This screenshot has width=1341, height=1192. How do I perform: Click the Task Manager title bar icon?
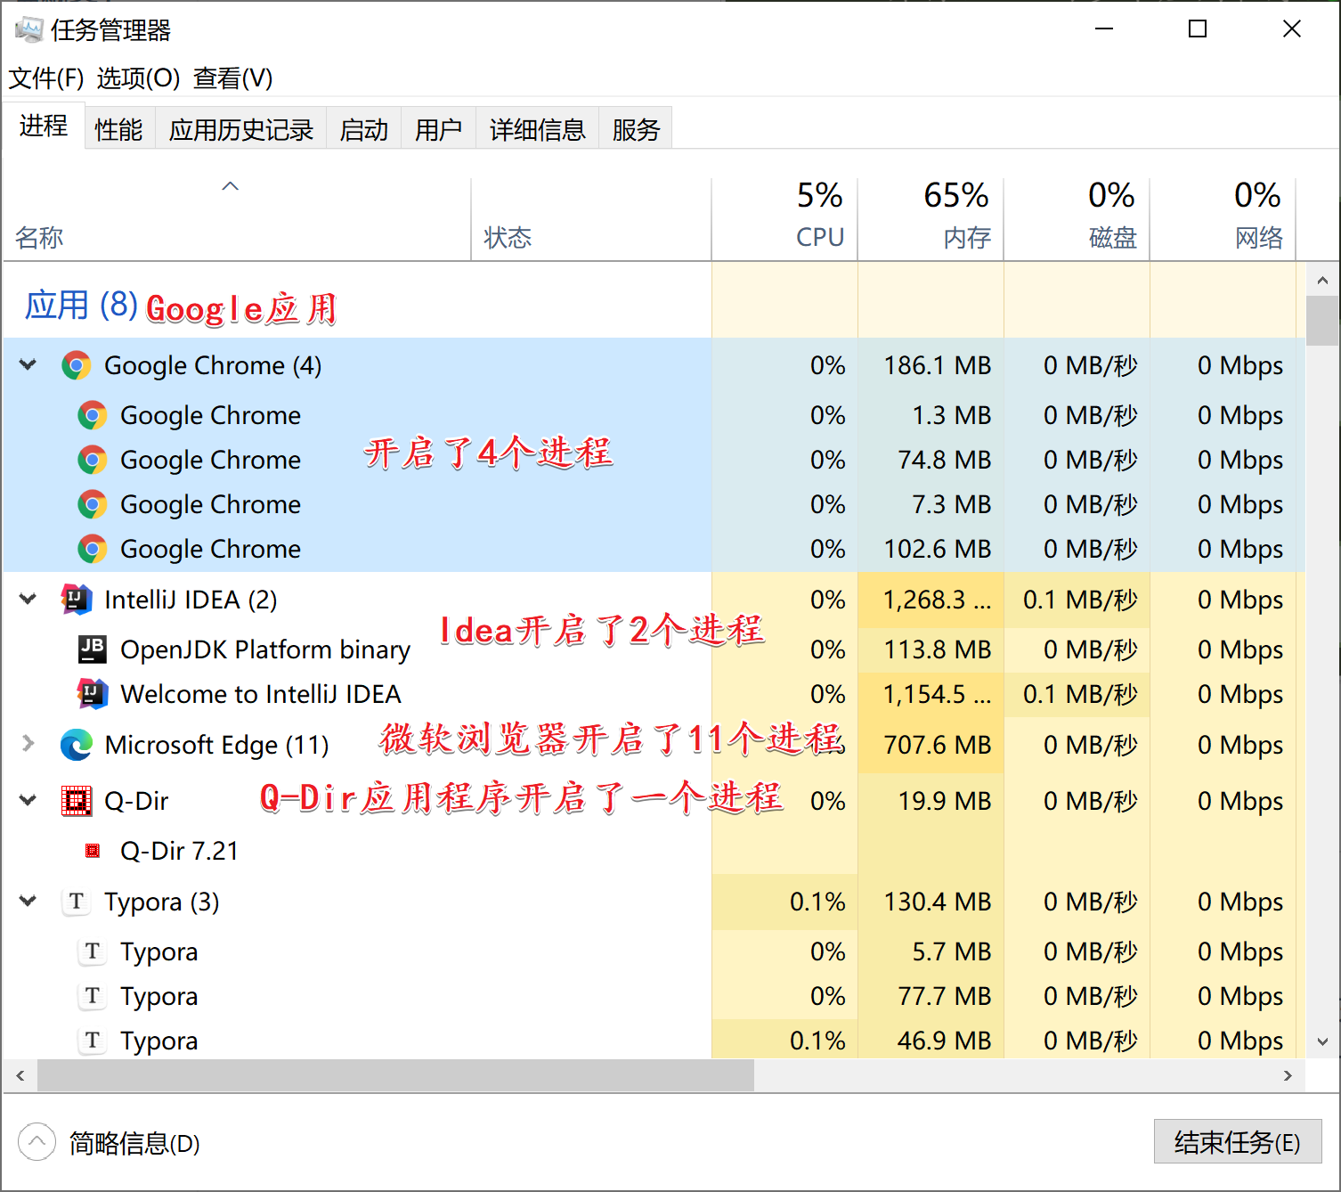28,29
